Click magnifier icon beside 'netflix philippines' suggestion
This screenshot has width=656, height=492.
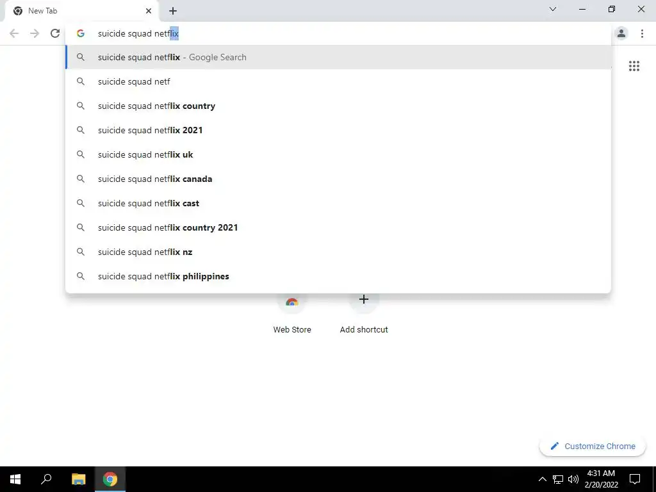coord(80,276)
